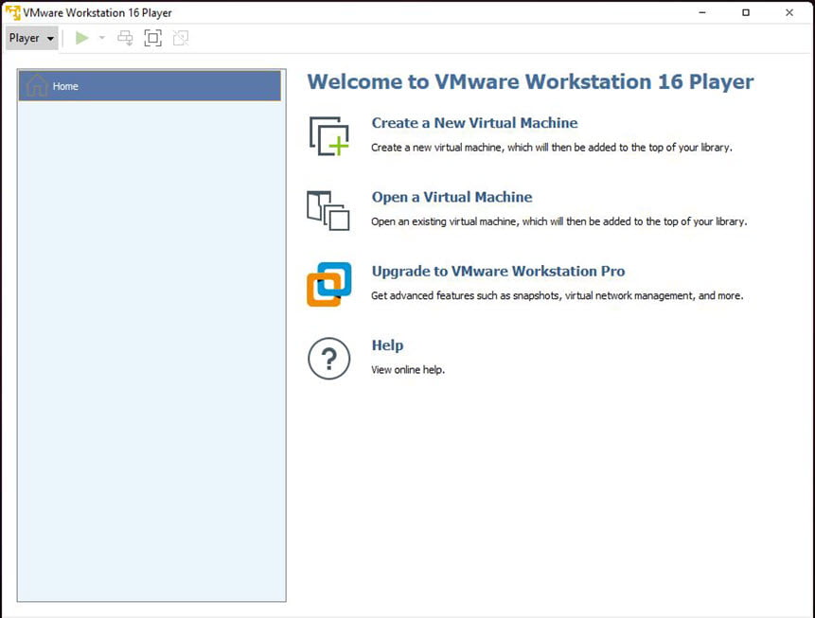The width and height of the screenshot is (815, 618).
Task: Click the green Power On play icon
Action: tap(81, 38)
